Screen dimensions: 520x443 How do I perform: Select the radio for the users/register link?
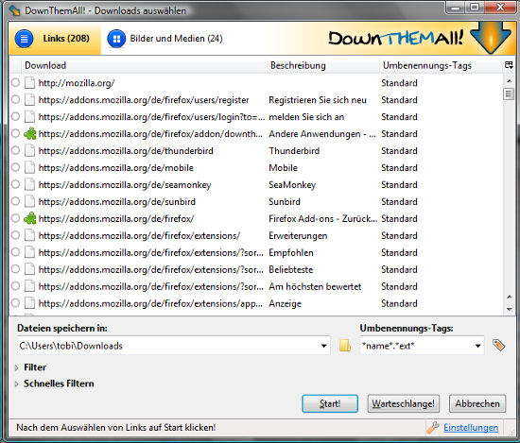point(15,99)
